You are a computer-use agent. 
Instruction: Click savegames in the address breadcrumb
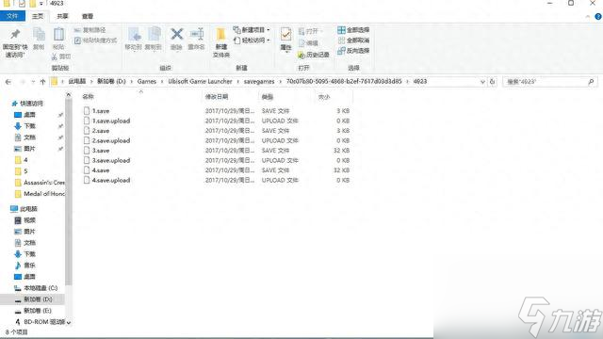coord(259,82)
